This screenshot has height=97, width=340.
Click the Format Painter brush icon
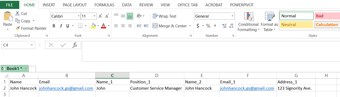(x=18, y=28)
